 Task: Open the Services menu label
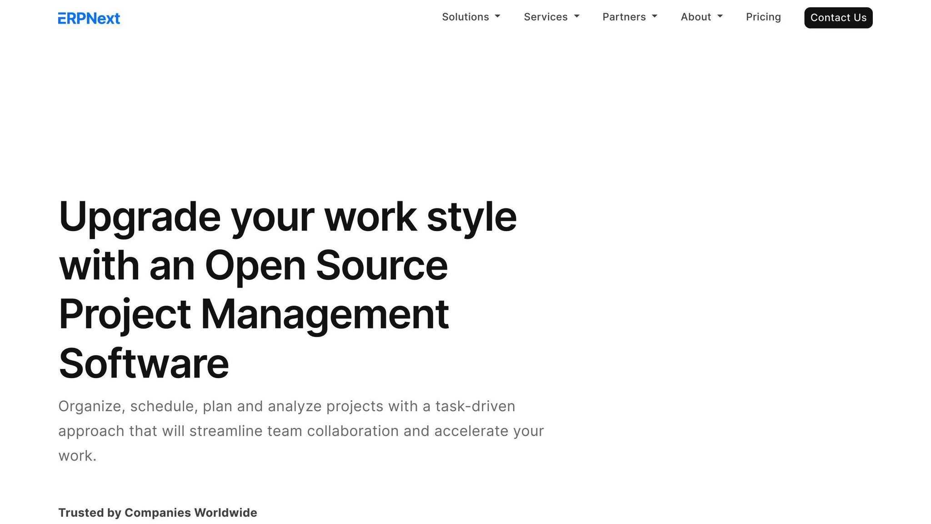[546, 17]
